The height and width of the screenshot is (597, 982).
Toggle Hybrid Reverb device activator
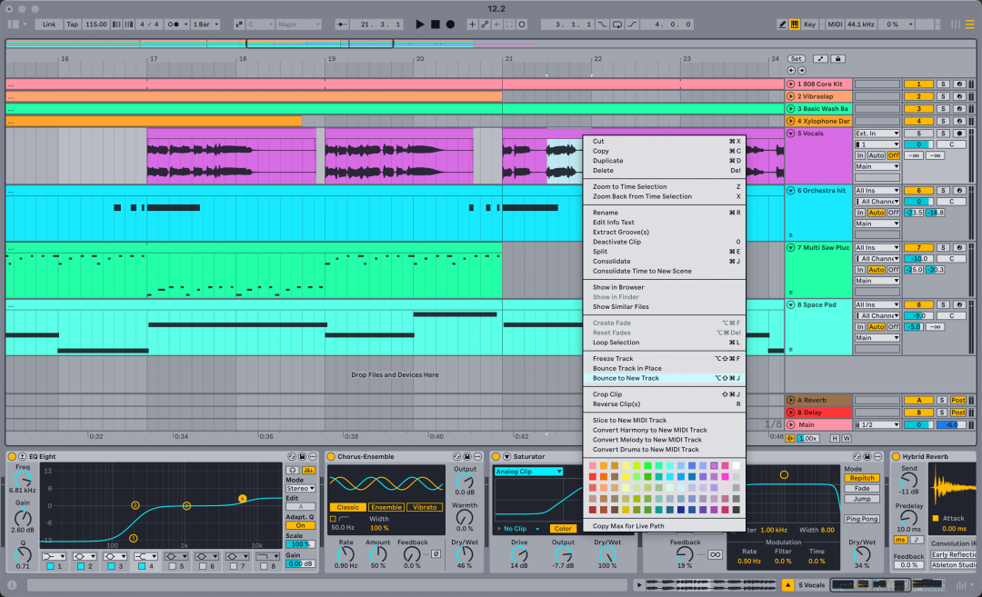click(896, 457)
